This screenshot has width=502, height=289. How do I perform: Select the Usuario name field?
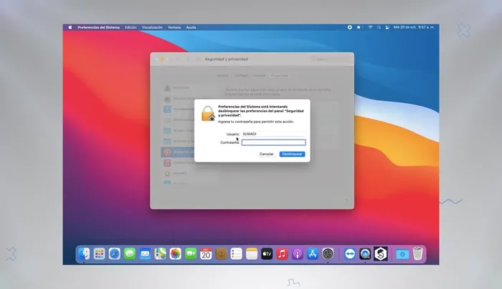(273, 134)
